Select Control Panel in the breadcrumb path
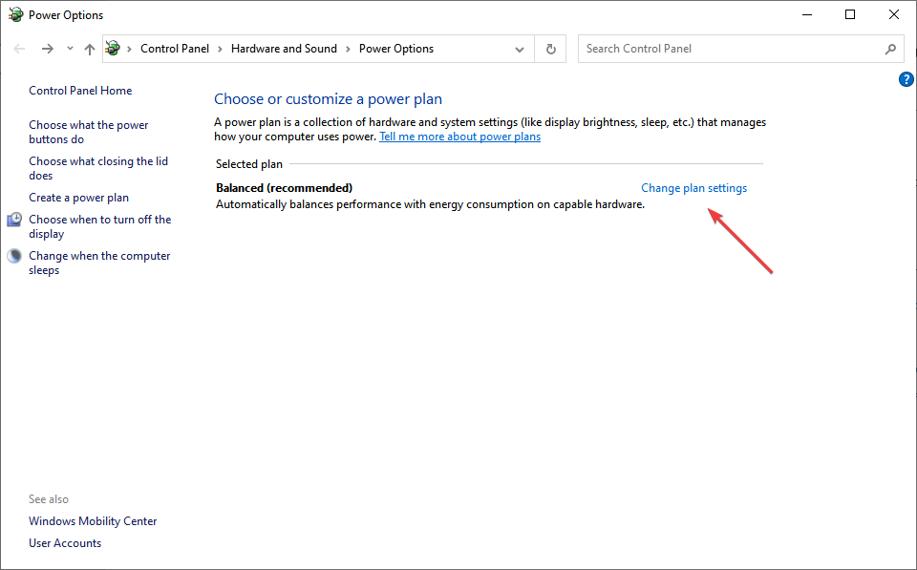The width and height of the screenshot is (917, 570). (175, 49)
